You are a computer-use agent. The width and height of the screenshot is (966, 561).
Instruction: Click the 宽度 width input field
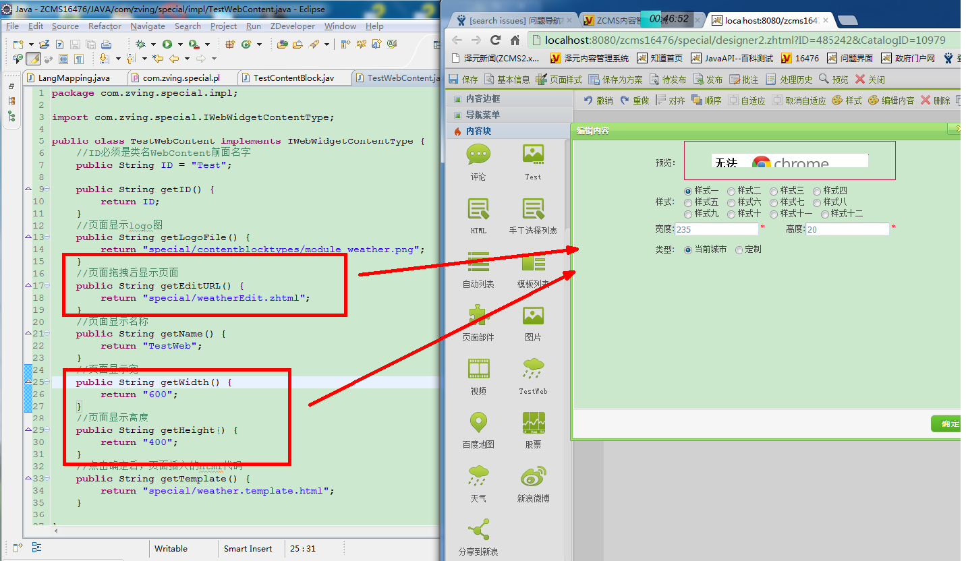pyautogui.click(x=716, y=229)
